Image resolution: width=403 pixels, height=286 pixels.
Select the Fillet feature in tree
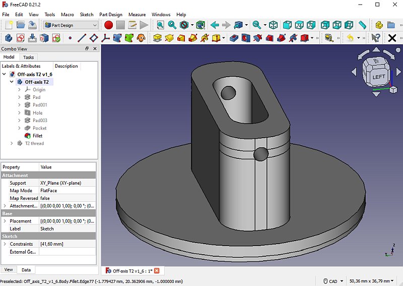point(37,136)
